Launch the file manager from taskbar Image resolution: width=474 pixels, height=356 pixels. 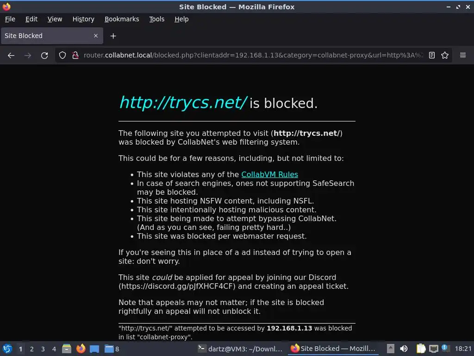pyautogui.click(x=67, y=349)
